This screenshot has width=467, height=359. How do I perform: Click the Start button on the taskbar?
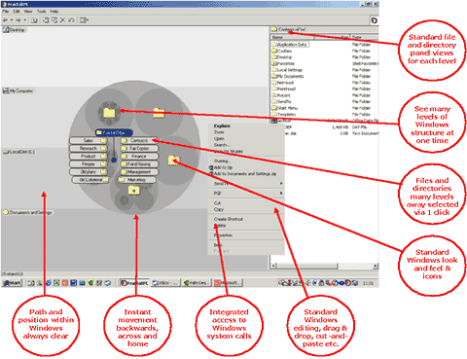click(x=12, y=283)
